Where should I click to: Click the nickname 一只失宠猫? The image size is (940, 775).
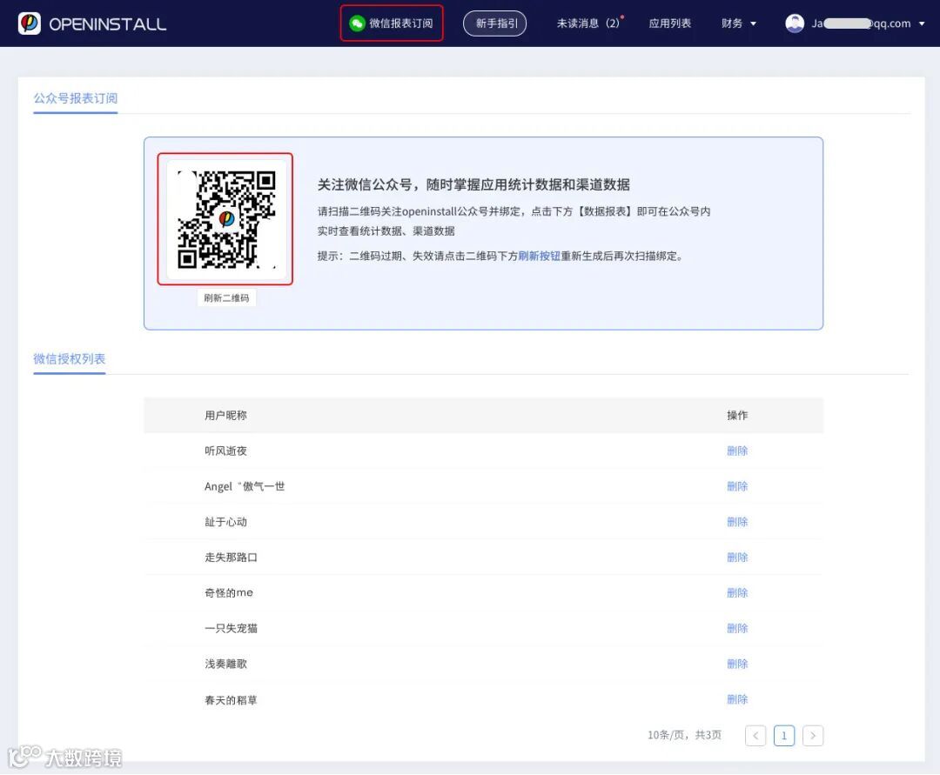[231, 628]
